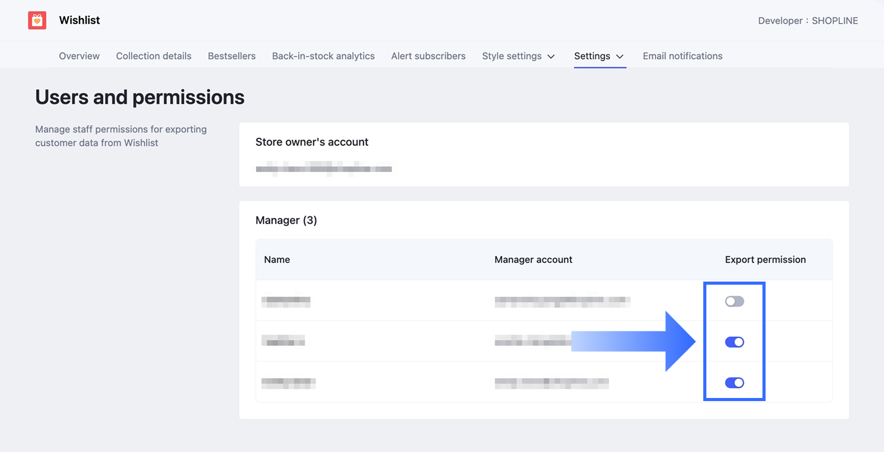
Task: Select the Alert subscribers tab
Action: [x=428, y=56]
